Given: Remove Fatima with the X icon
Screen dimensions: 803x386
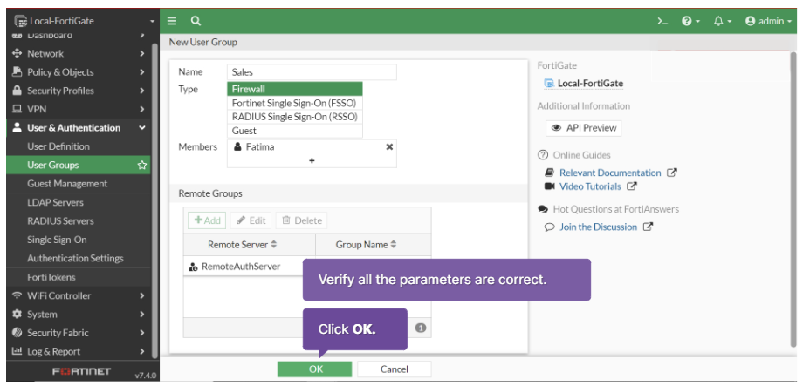Looking at the screenshot, I should coord(389,146).
